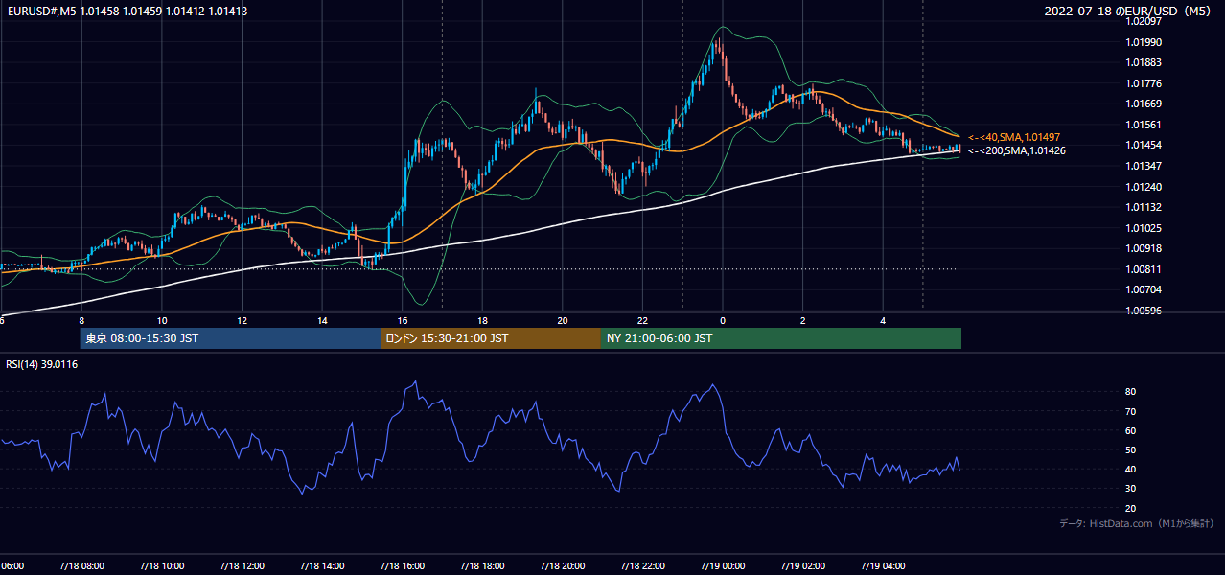Click the 7/18 16:00 bottom time label
The image size is (1225, 575).
(403, 566)
